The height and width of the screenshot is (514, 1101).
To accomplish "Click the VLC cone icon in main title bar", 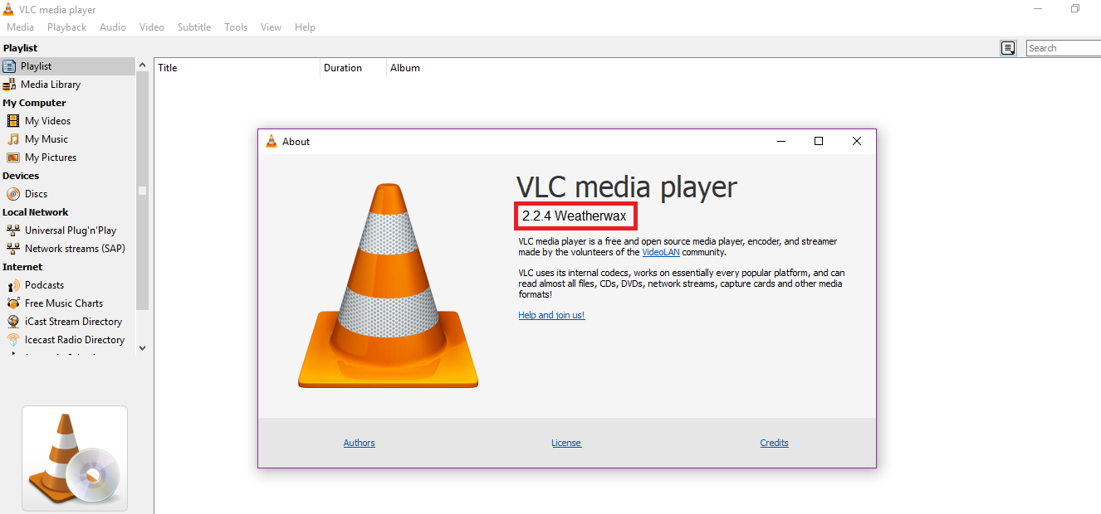I will pos(8,9).
